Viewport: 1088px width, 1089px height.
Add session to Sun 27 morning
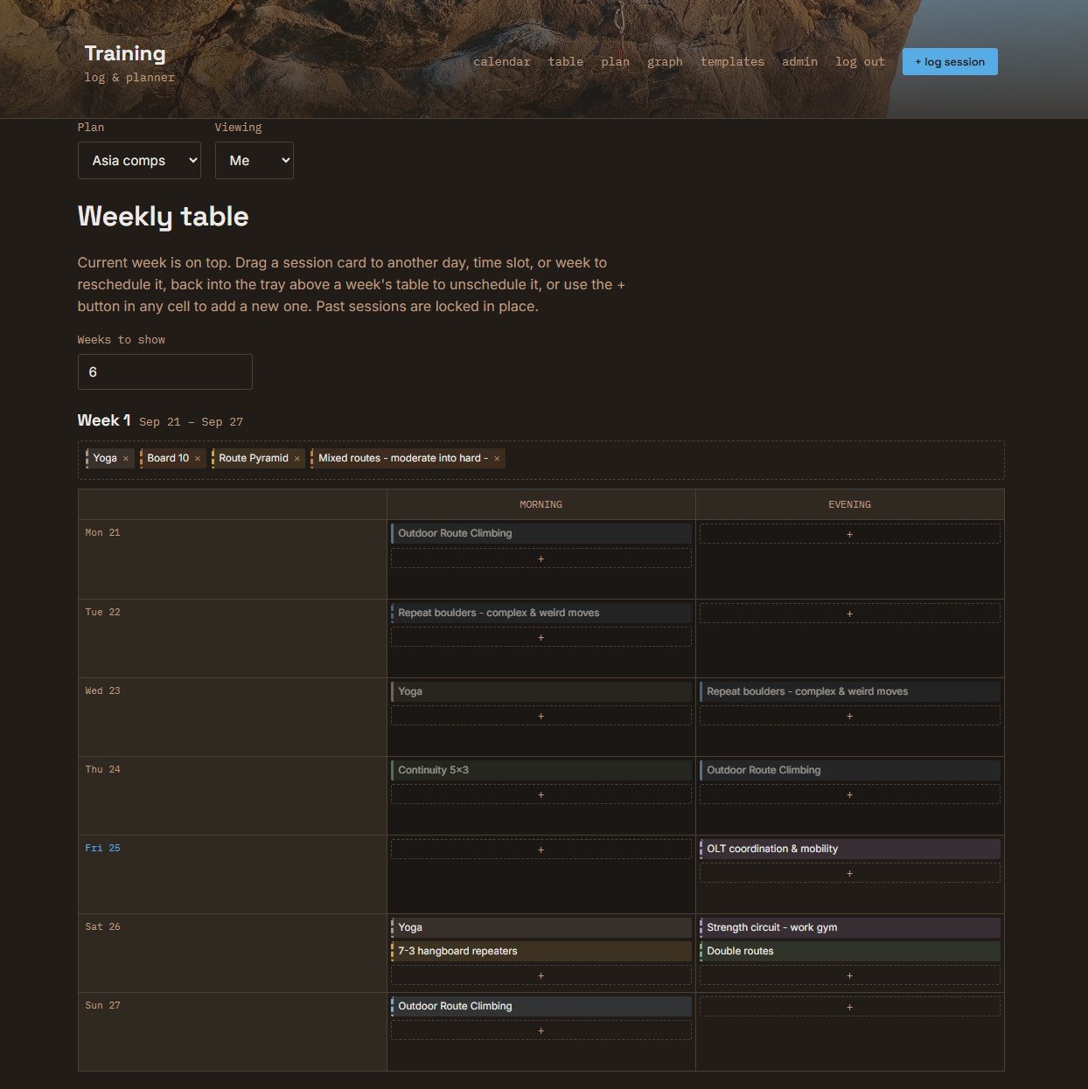[x=541, y=1030]
